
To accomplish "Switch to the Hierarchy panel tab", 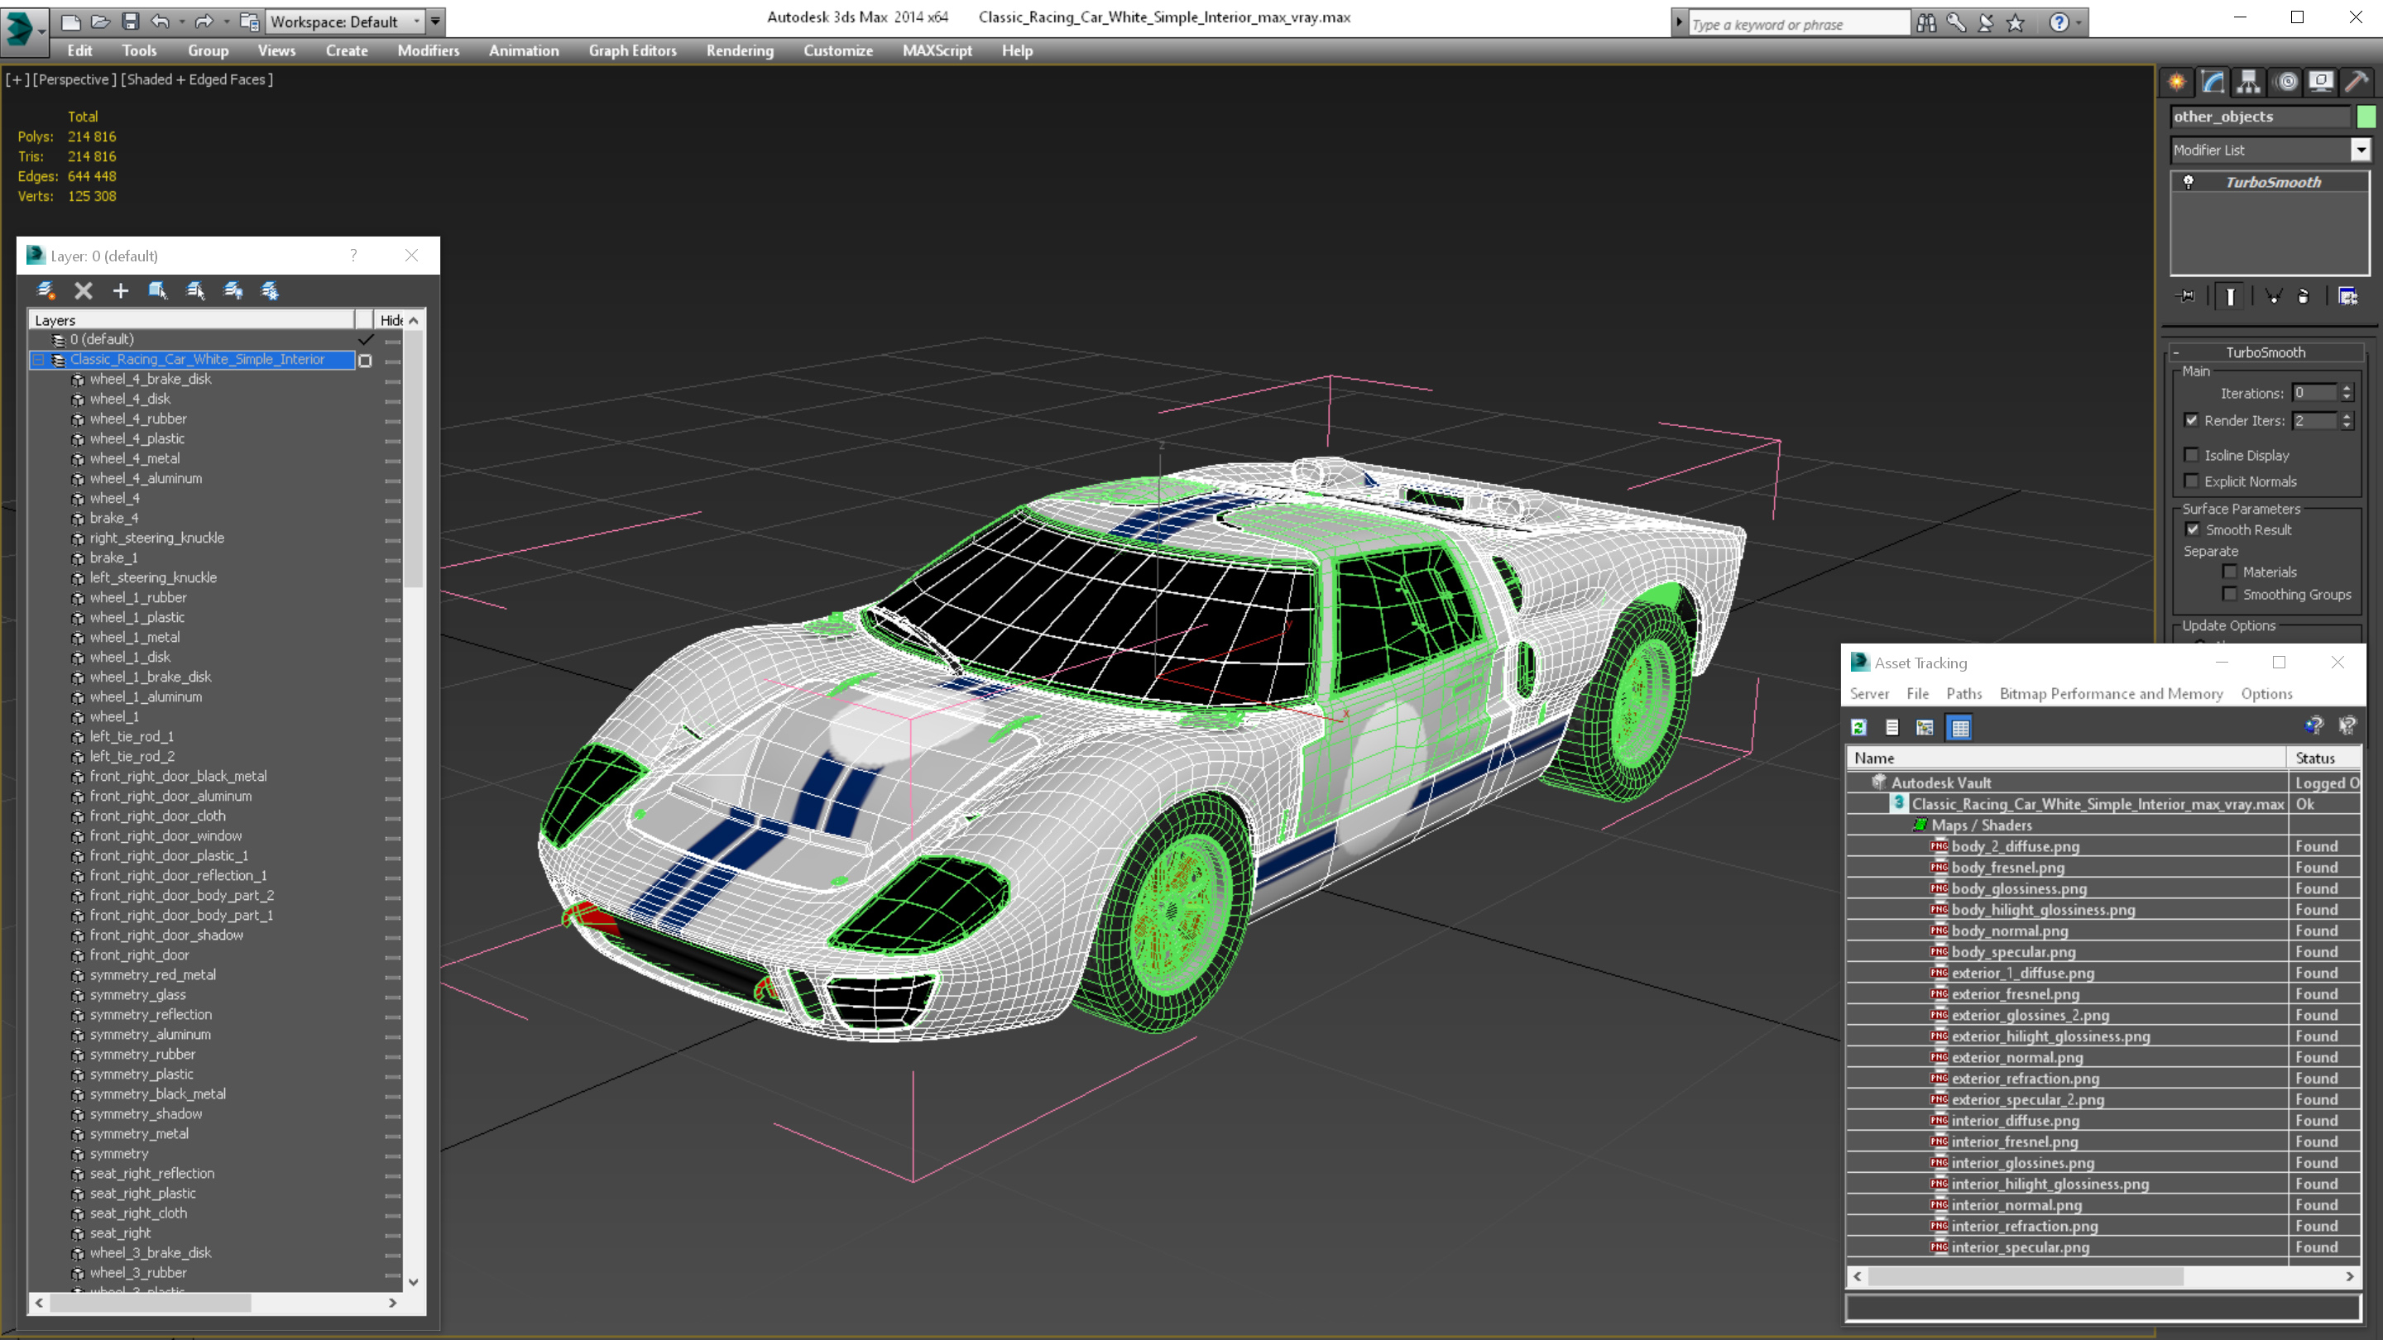I will (2249, 83).
